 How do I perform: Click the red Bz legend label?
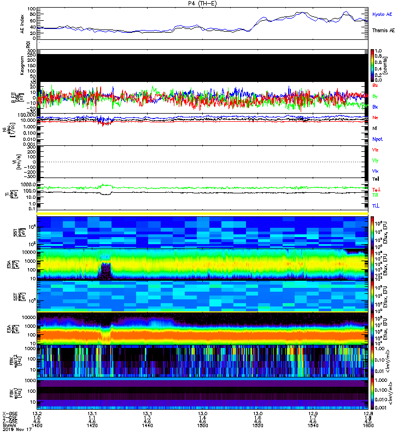click(x=375, y=85)
